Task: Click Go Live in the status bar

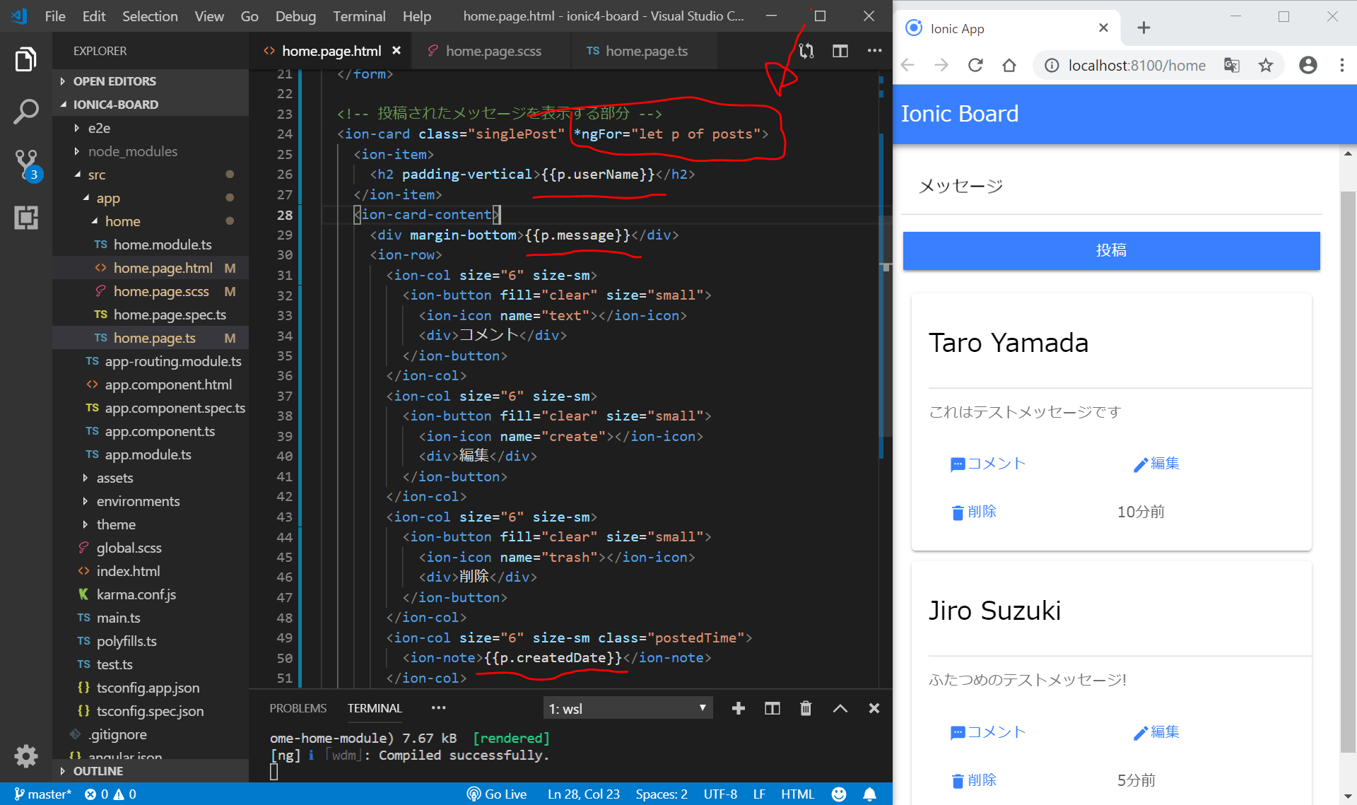Action: click(497, 794)
